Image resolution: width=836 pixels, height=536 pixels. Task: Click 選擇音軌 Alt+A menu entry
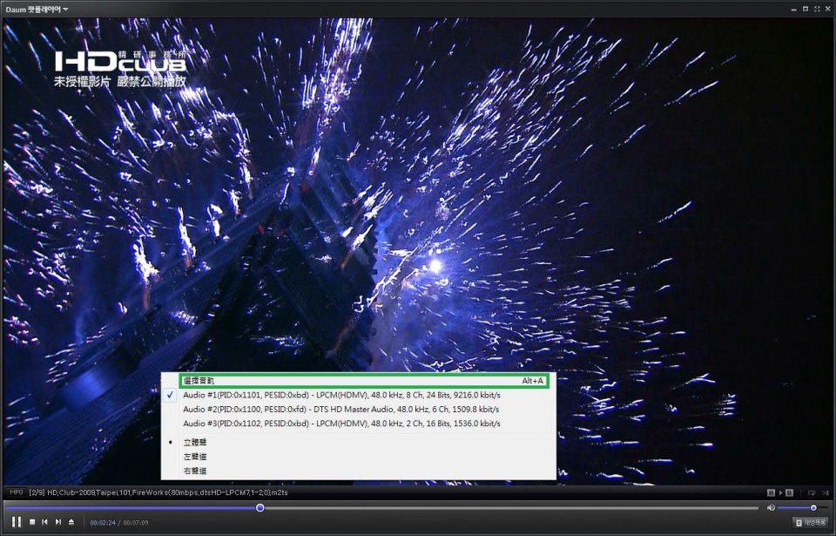pyautogui.click(x=362, y=381)
